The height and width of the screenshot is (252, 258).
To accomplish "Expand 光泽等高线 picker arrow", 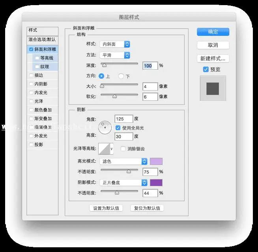I will coord(112,149).
